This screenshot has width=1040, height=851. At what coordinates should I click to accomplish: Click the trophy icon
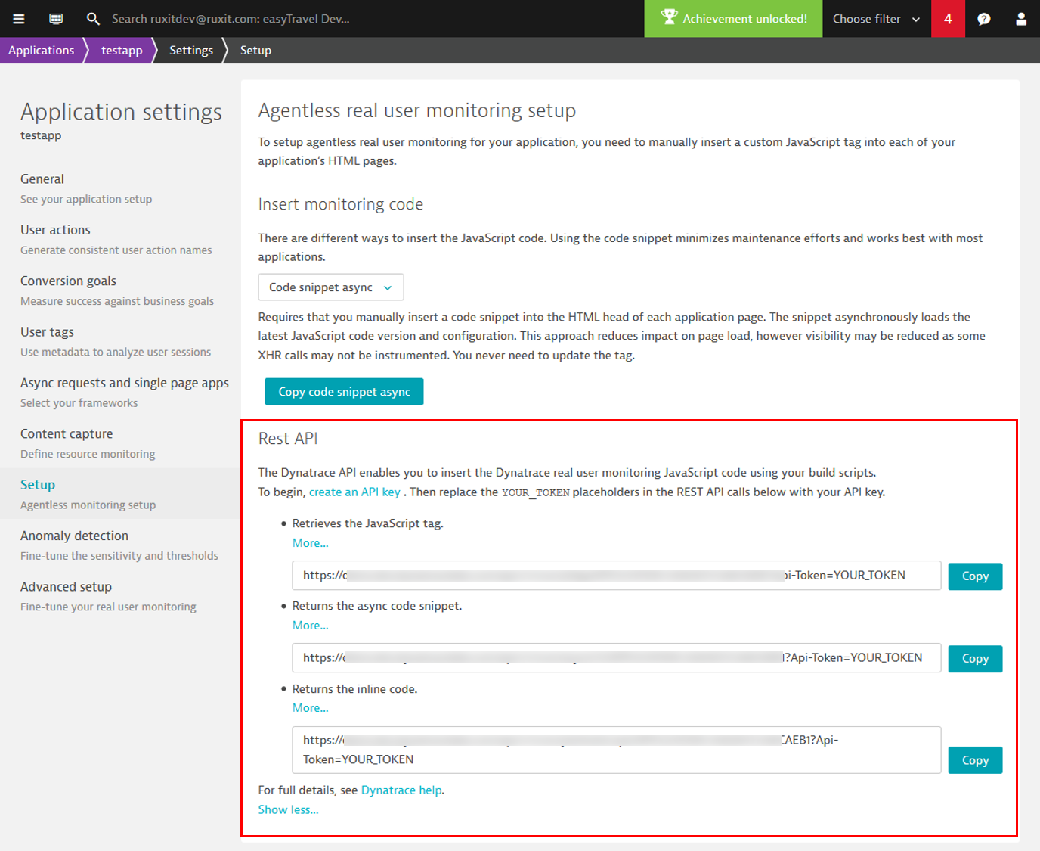click(x=669, y=17)
